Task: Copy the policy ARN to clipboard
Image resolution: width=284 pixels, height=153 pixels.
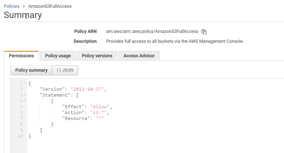Action: pos(204,32)
